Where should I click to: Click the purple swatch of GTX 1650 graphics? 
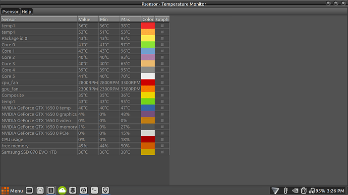(148, 114)
